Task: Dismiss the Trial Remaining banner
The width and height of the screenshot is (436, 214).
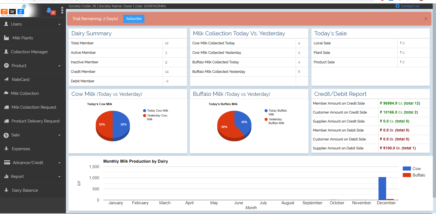Action: 426,19
